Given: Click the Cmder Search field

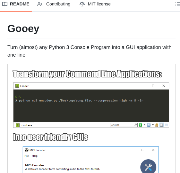Looking at the screenshot, I should pos(124,125).
